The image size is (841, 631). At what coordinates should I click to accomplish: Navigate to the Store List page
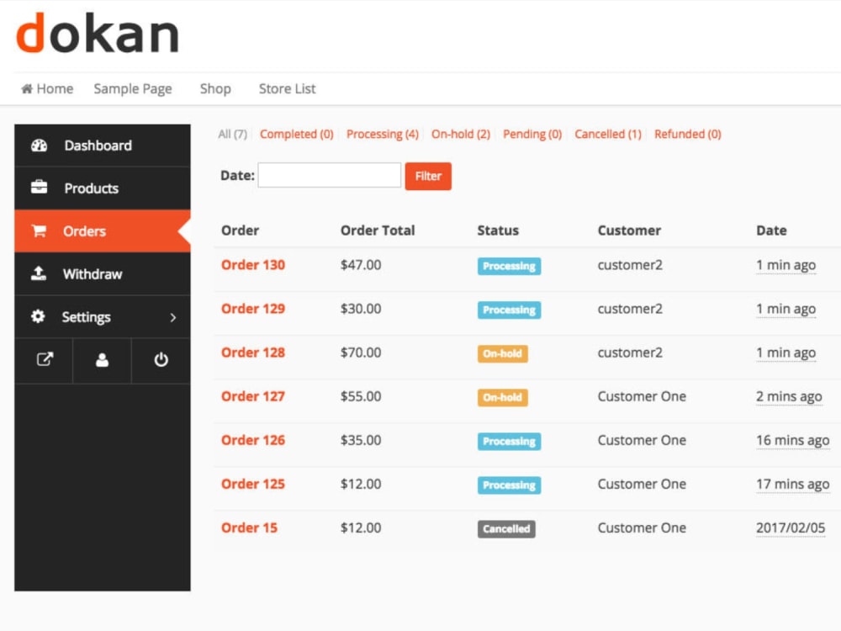click(287, 88)
